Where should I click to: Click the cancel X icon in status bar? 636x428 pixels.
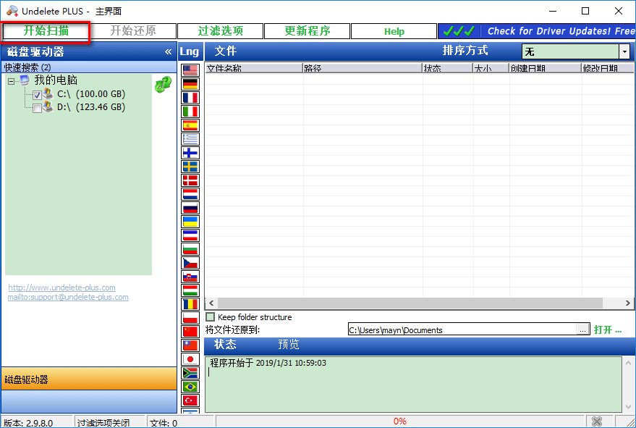(x=597, y=421)
